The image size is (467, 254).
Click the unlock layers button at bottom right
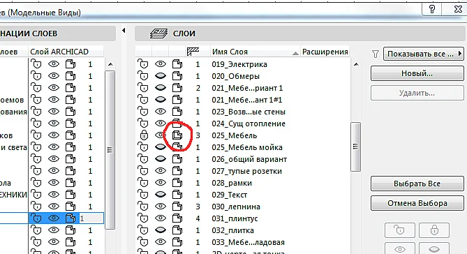point(400,230)
